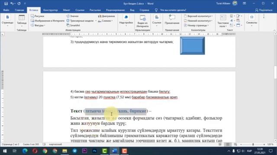Redo the last action
This screenshot has width=277, height=155.
tap(19, 3)
